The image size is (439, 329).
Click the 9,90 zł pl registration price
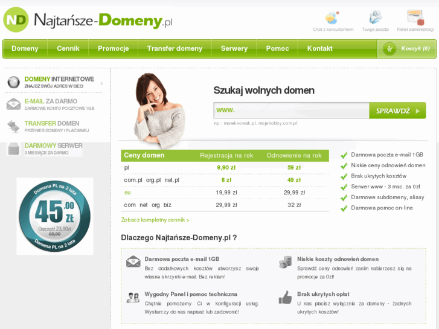226,168
